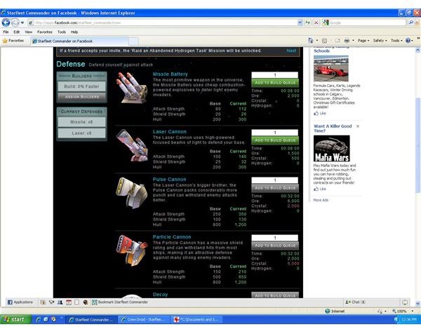Click the Feeds icon in command bar
Screen dimensions: 421x327
tap(324, 41)
